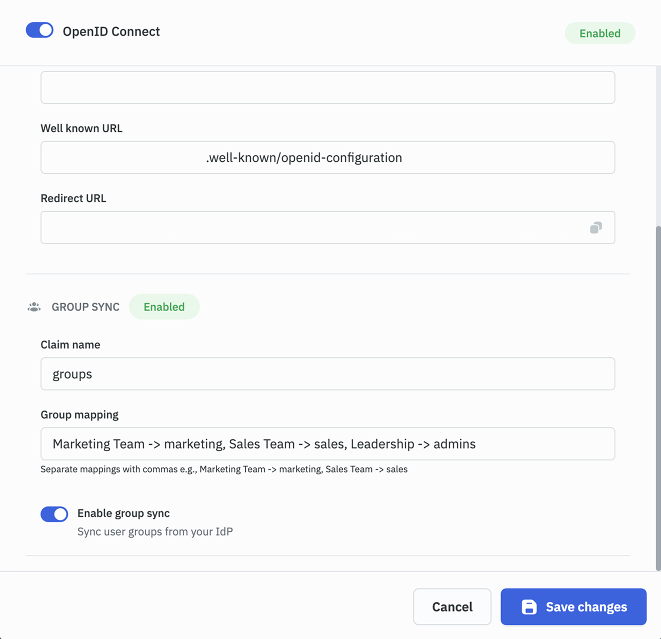
Task: Click the mapping hint text below Group mapping
Action: pos(224,469)
